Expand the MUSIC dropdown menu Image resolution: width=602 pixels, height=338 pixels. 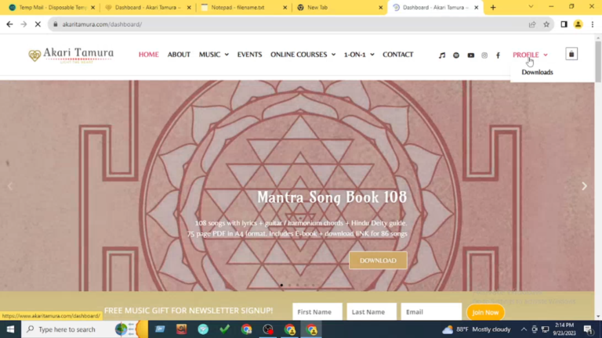point(214,55)
